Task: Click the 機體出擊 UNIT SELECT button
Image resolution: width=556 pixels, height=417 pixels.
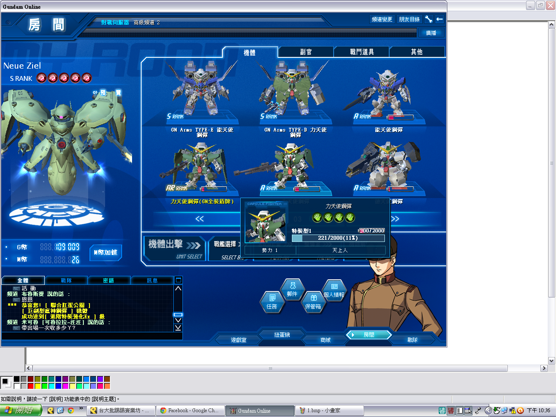Action: [175, 248]
